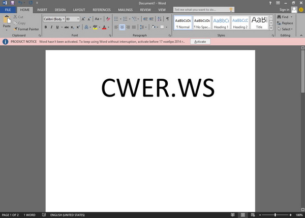The width and height of the screenshot is (305, 218).
Task: Switch to the REFERENCES tab
Action: (102, 10)
